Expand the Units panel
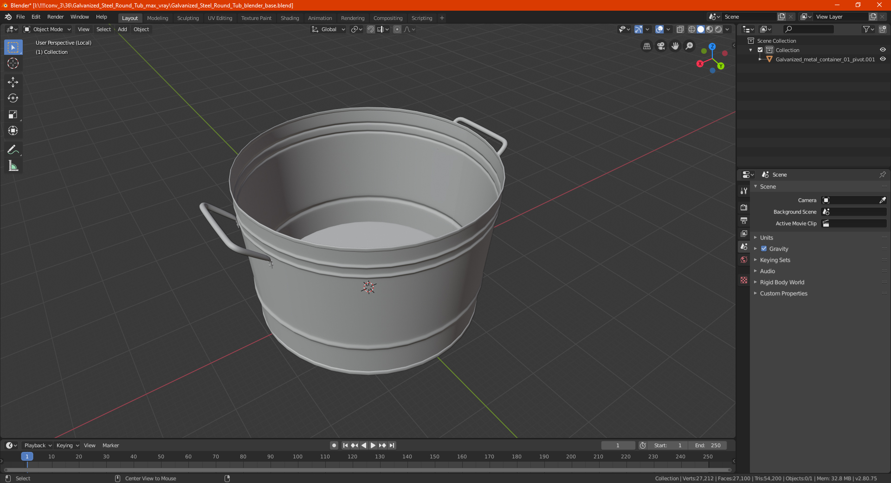This screenshot has width=891, height=483. [x=766, y=237]
